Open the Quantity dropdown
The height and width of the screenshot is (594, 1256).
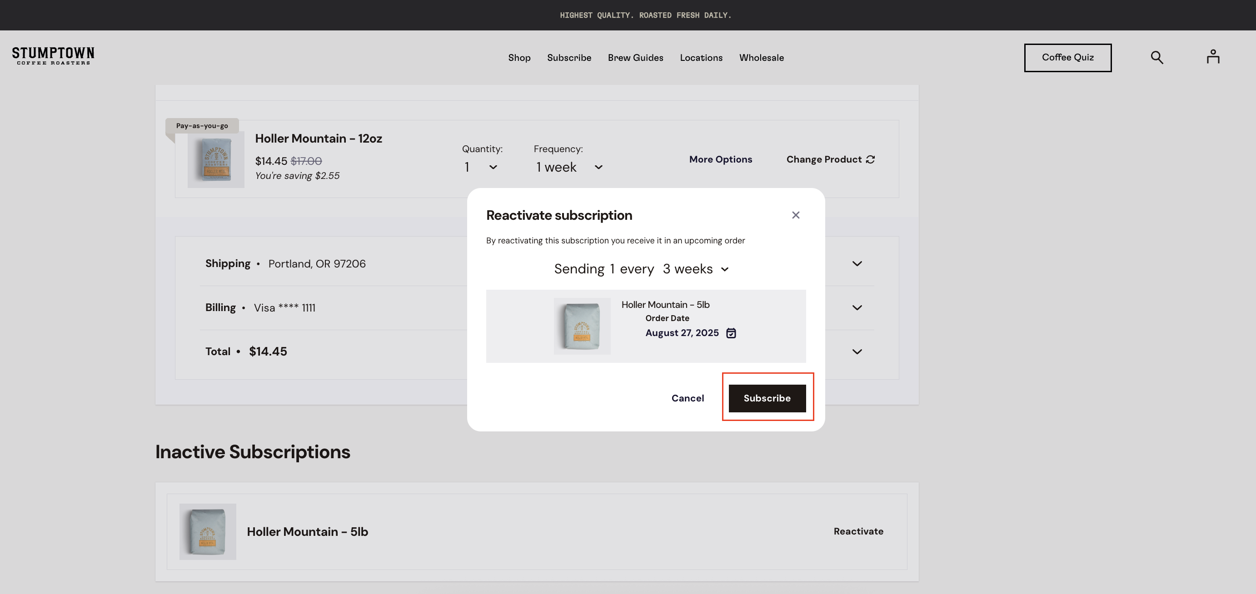click(x=481, y=167)
